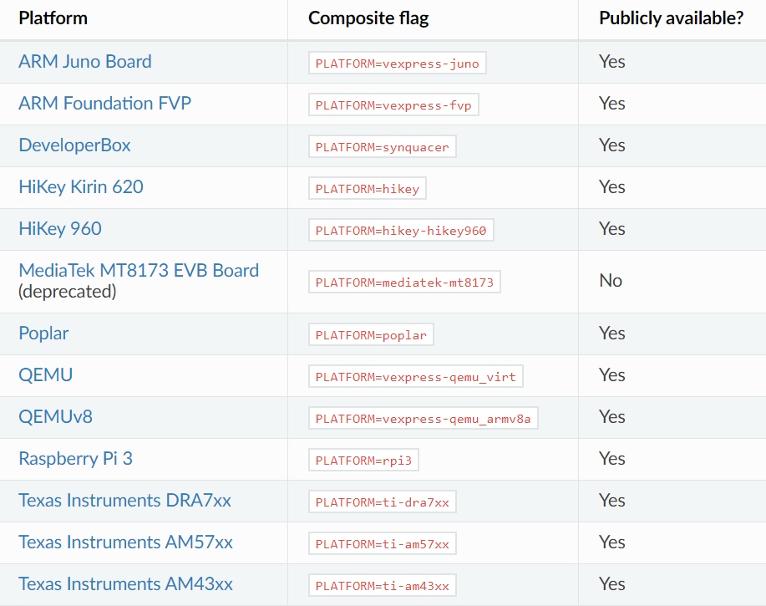Viewport: 766px width, 606px height.
Task: Open the Texas Instruments AM57xx link
Action: (x=124, y=542)
